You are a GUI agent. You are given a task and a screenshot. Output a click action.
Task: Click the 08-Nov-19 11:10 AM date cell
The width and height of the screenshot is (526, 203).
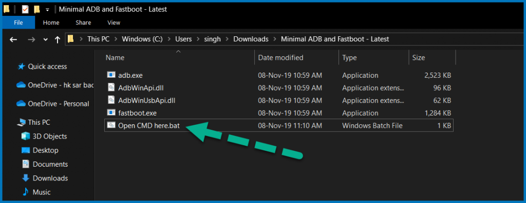[290, 126]
